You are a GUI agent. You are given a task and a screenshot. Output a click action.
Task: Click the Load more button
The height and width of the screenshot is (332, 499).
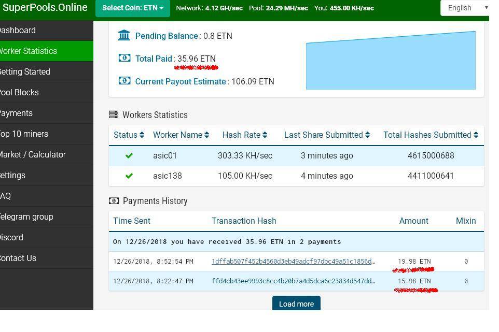(x=296, y=304)
